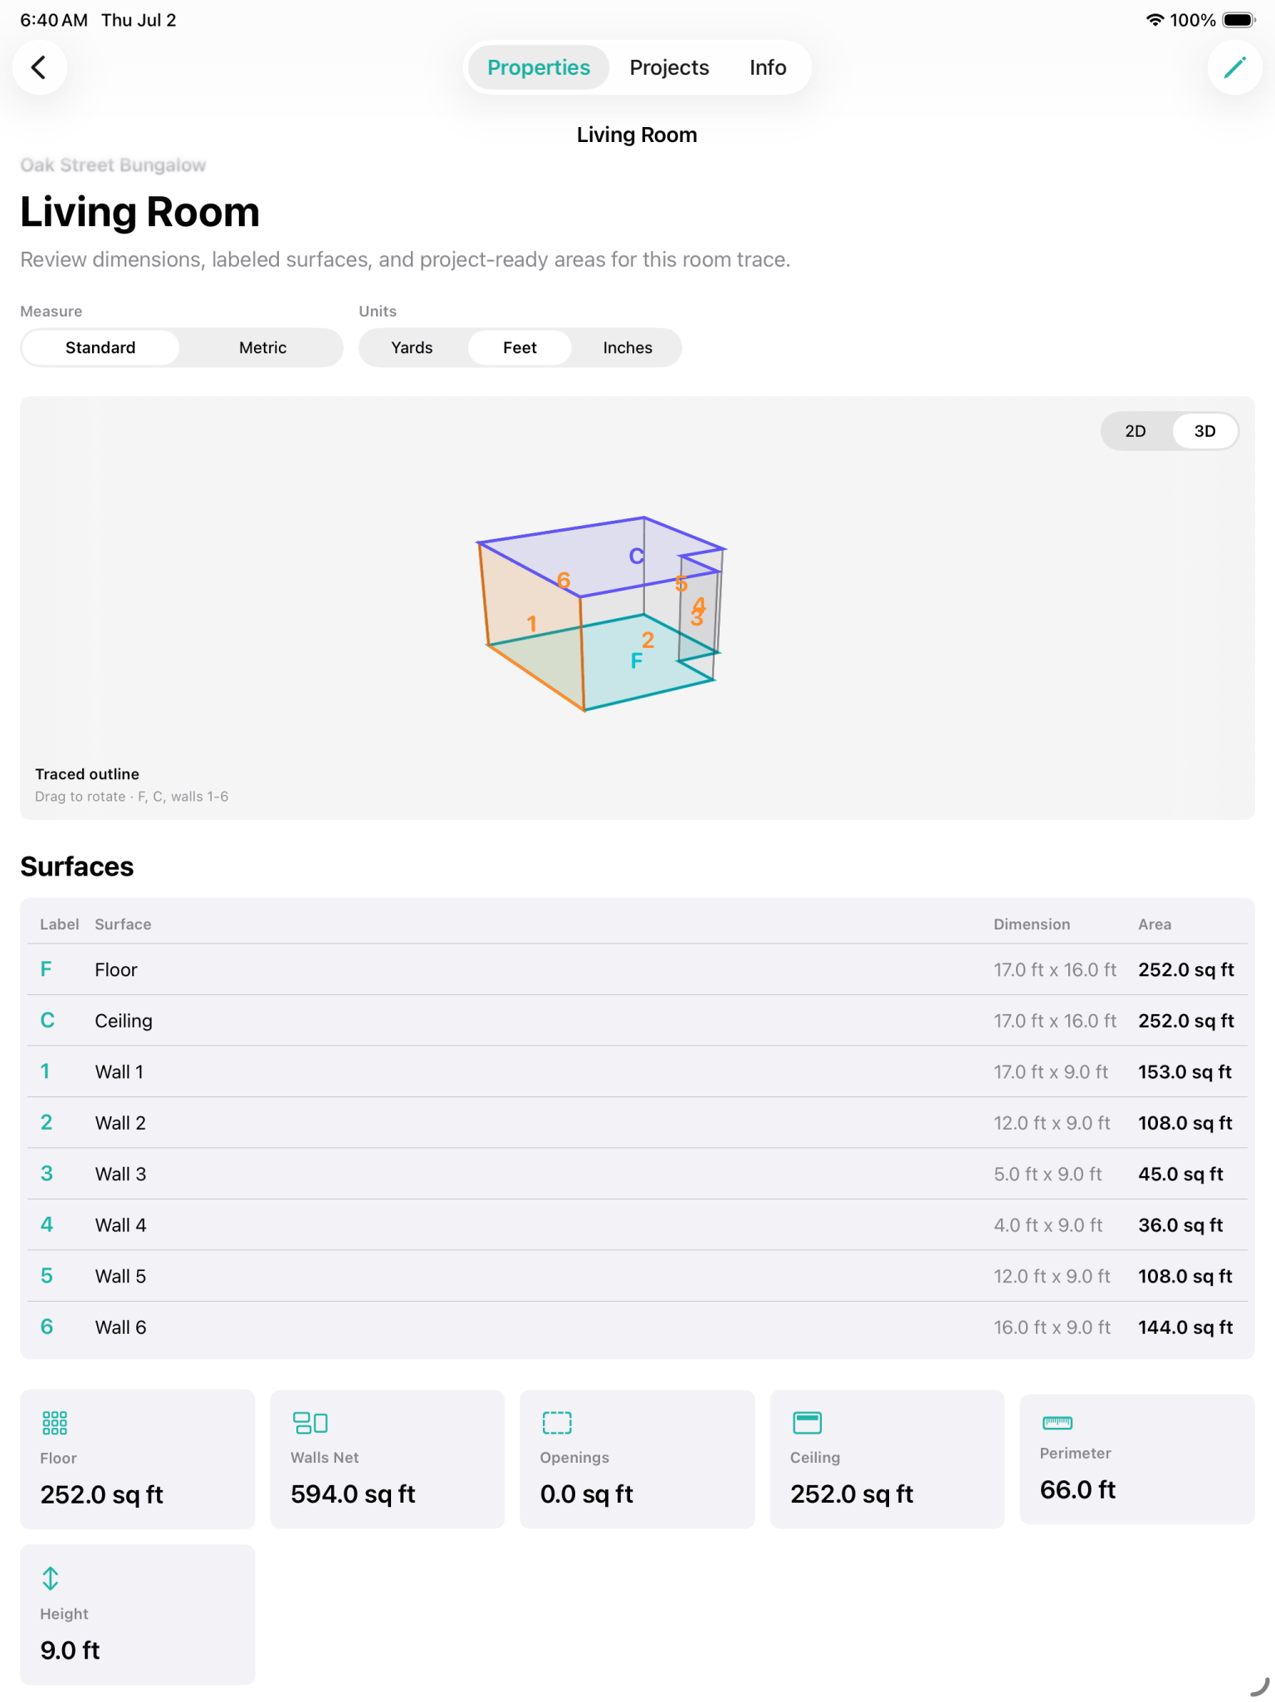Tap the Height arrows icon
Screen dimensions: 1275x1702
[51, 1578]
